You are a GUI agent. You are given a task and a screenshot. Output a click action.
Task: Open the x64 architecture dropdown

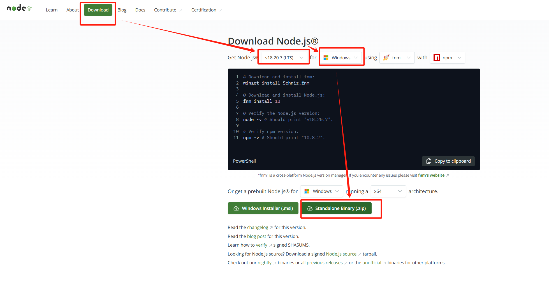pyautogui.click(x=388, y=191)
